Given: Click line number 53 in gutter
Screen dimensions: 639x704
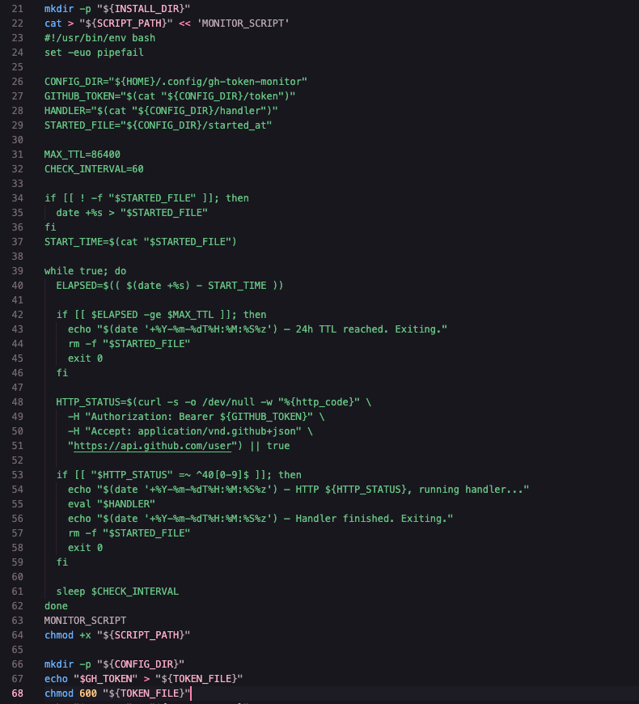Looking at the screenshot, I should pos(18,474).
